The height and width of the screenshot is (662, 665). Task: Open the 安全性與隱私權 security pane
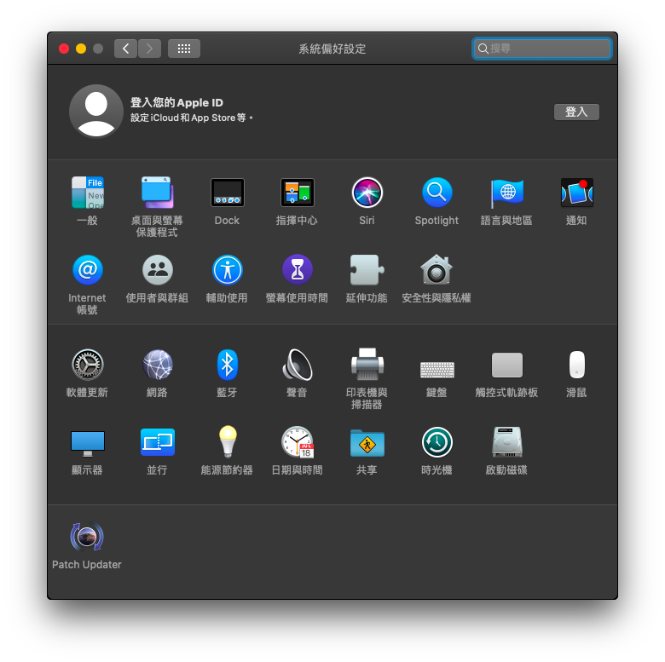tap(437, 271)
